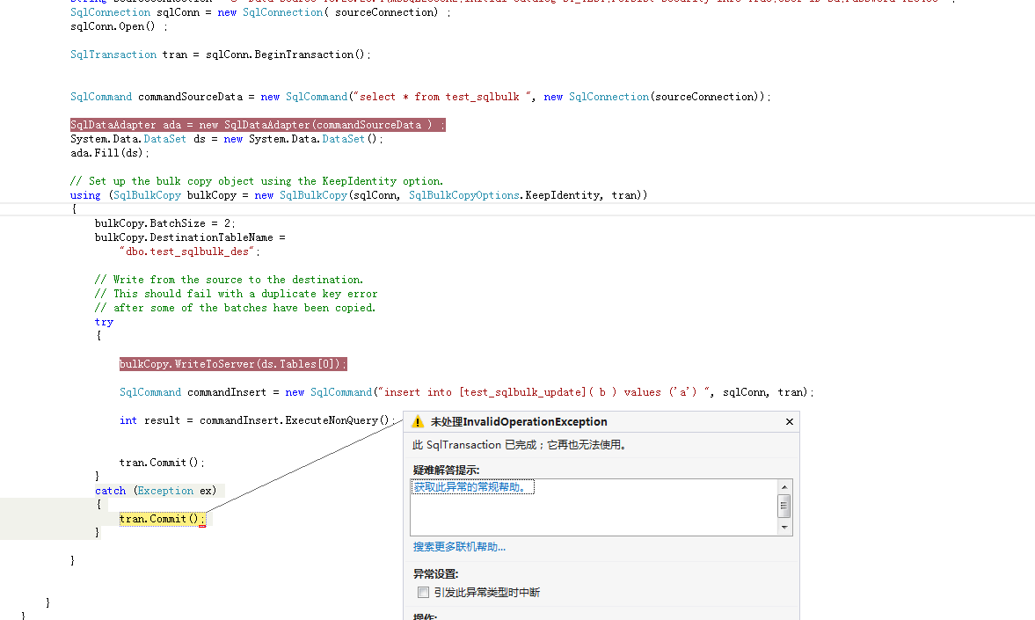Click the SqlTransaction tran = sqlConn.BeginTransaction() line

pos(221,55)
